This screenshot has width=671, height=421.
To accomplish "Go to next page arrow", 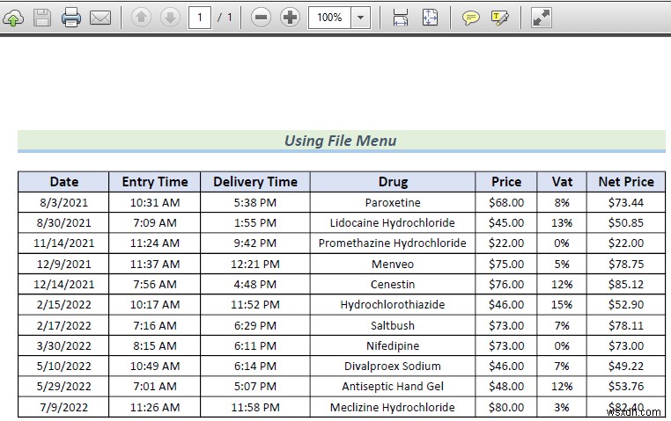I will point(170,18).
